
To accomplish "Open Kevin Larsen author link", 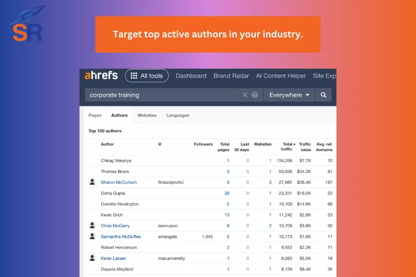I will [x=113, y=259].
